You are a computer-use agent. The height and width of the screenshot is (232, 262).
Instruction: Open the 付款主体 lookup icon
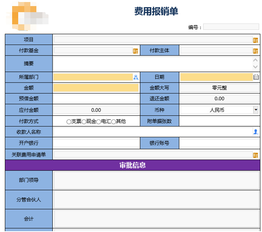256,51
